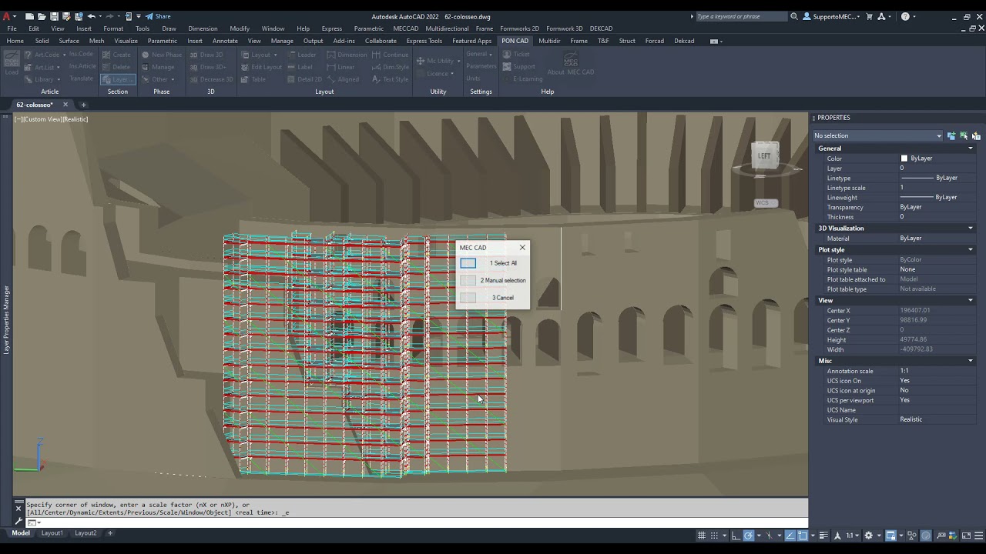Click the New file icon in quick access toolbar
The height and width of the screenshot is (554, 986).
click(29, 16)
